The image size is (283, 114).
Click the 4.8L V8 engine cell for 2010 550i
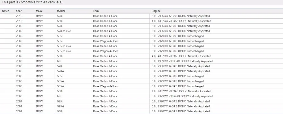tap(181, 21)
